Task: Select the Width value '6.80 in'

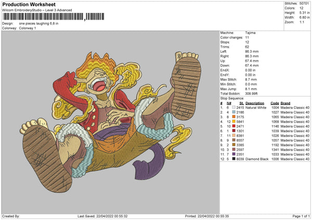Action: [x=304, y=18]
